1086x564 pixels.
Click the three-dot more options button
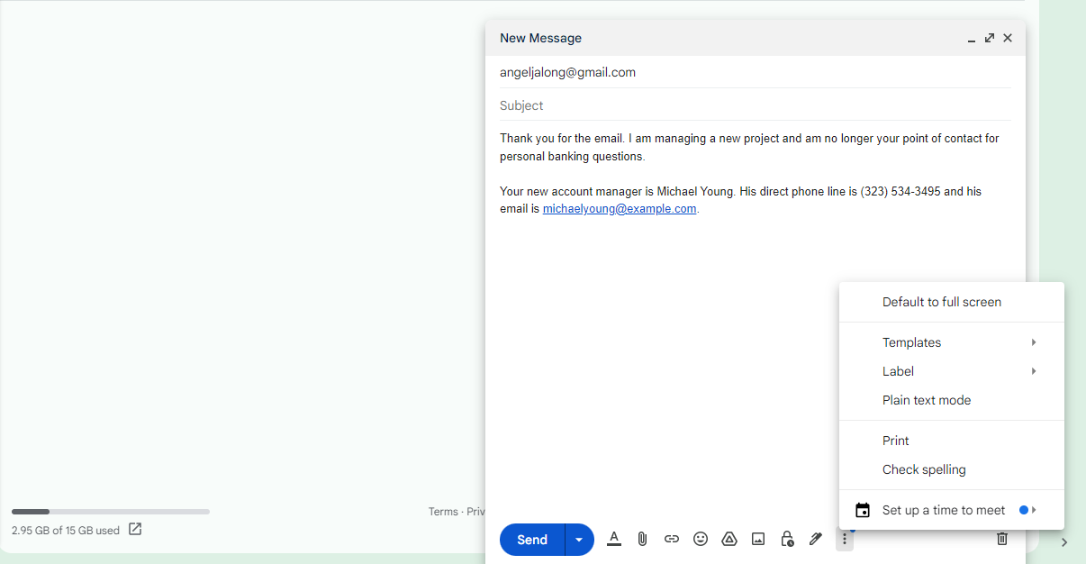click(845, 539)
